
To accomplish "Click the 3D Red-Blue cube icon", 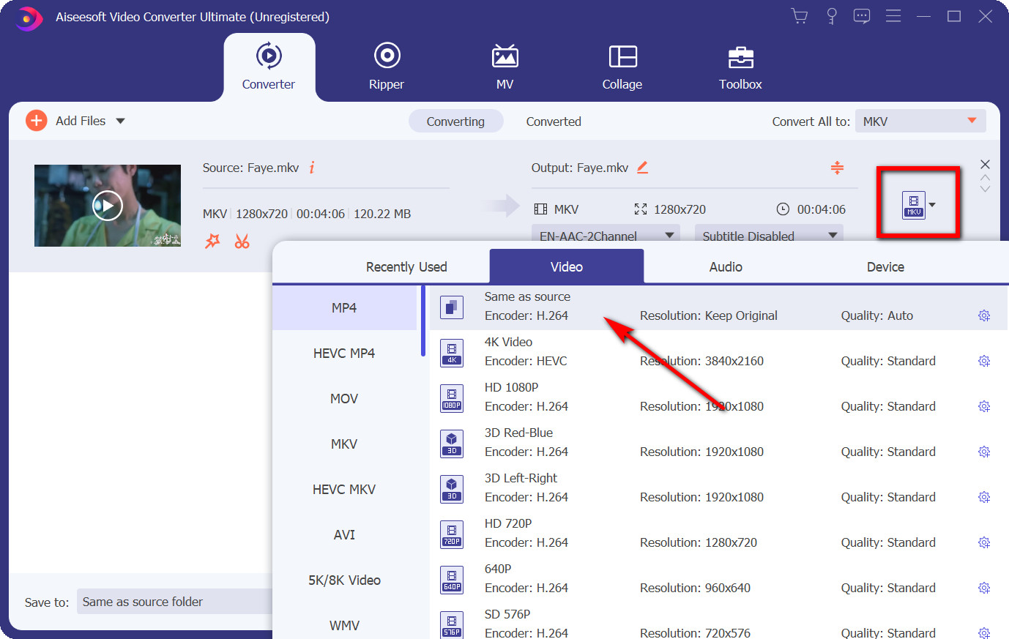I will pos(452,444).
